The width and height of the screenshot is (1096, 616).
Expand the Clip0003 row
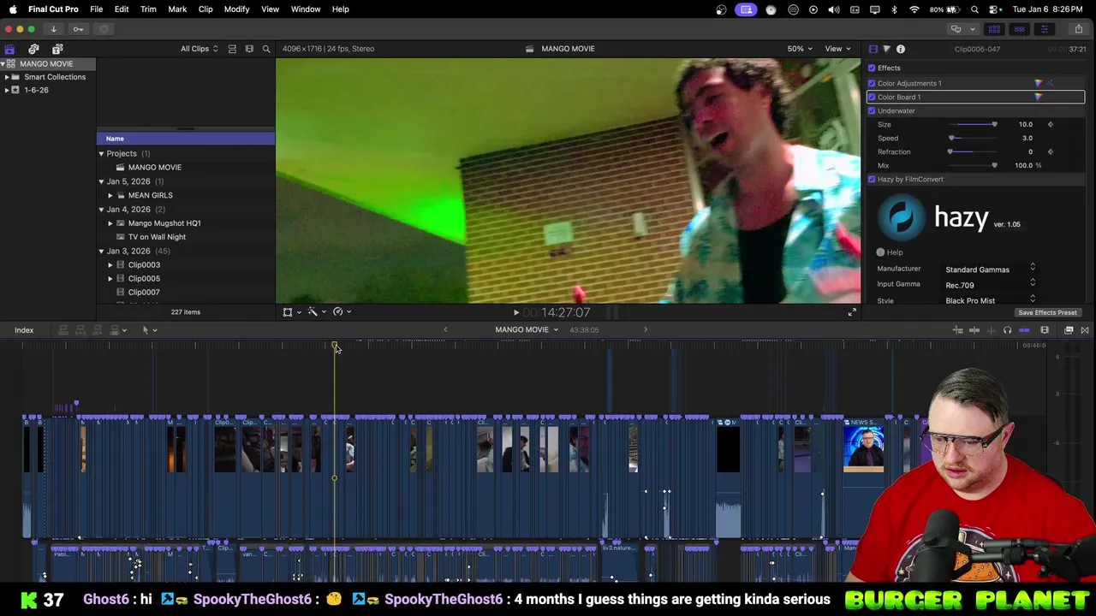110,265
